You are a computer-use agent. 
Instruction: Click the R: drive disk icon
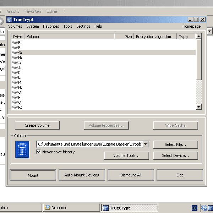point(15,107)
